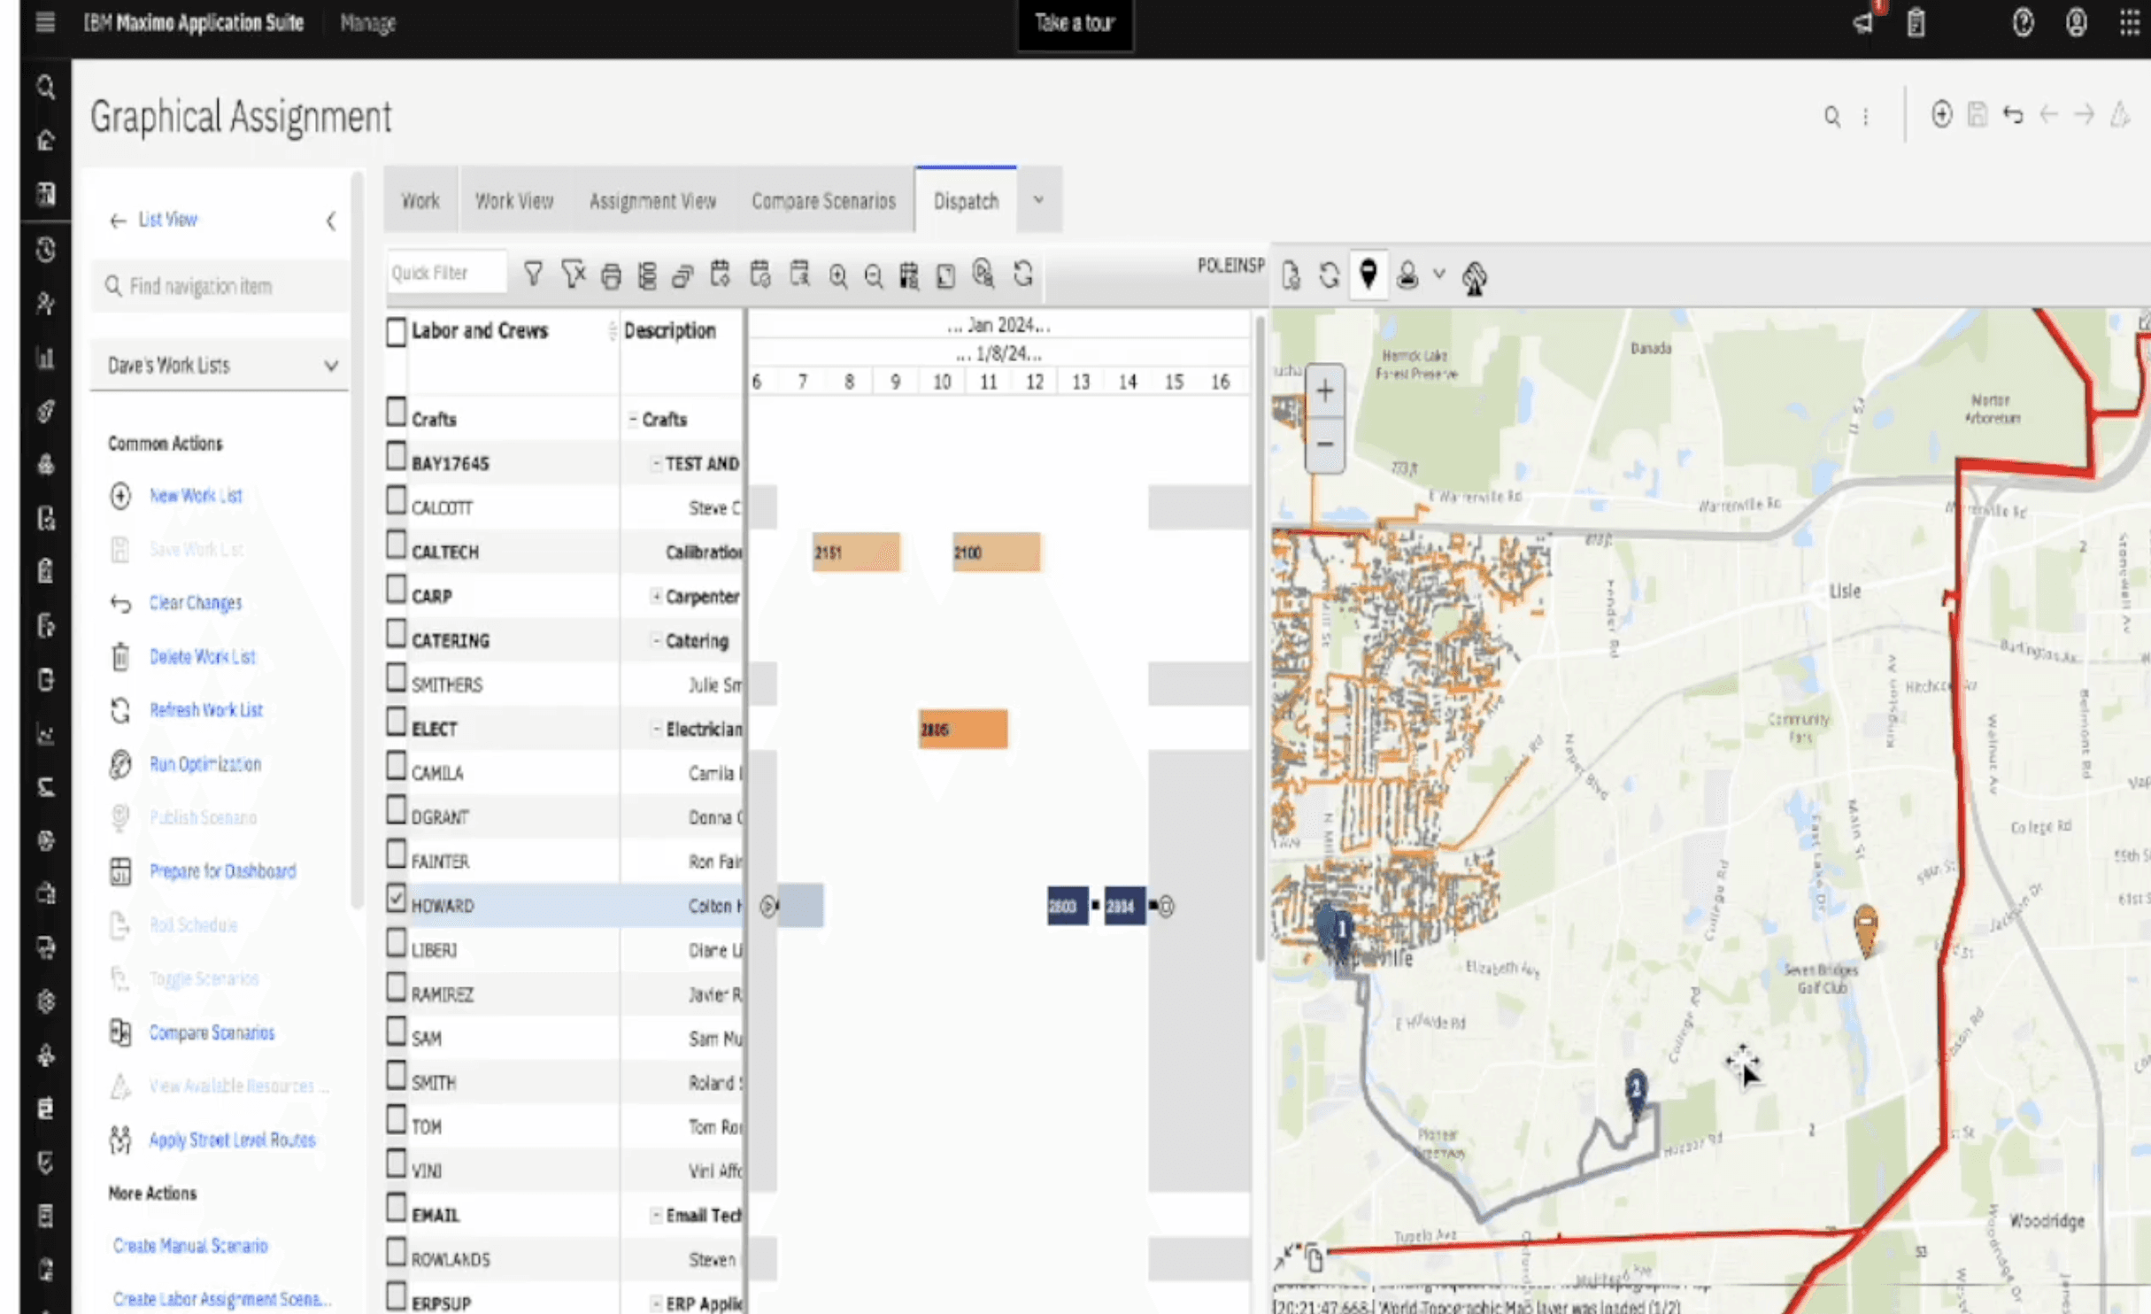The height and width of the screenshot is (1314, 2151).
Task: Click the print icon in Gantt toolbar
Action: [611, 276]
